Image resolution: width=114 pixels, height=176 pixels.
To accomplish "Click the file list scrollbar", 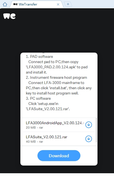I will 96,130.
